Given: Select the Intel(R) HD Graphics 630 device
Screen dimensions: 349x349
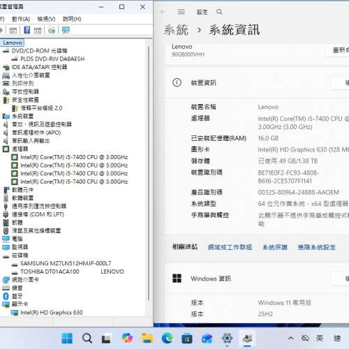Looking at the screenshot, I should (52, 313).
